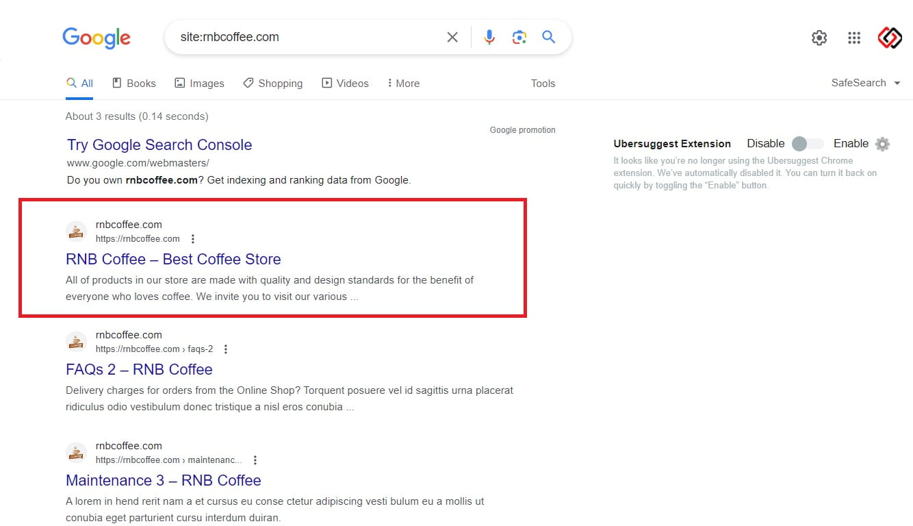The image size is (913, 526).
Task: Click the Google promotion label
Action: click(x=523, y=130)
